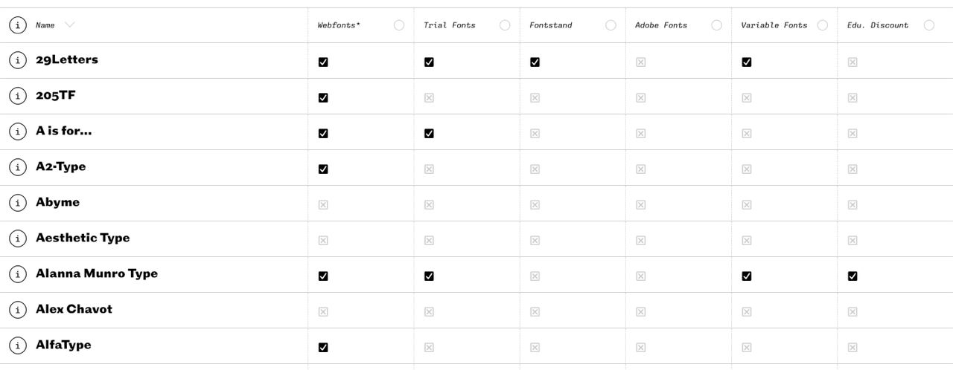
Task: Enable the Edu. Discount filter circle
Action: pos(928,25)
